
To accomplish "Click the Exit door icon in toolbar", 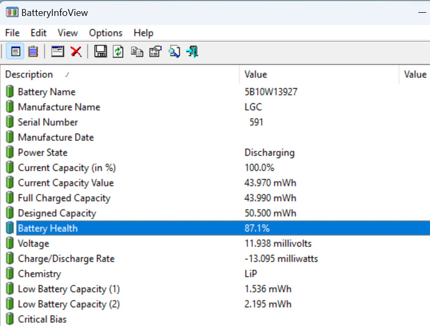I will [192, 52].
